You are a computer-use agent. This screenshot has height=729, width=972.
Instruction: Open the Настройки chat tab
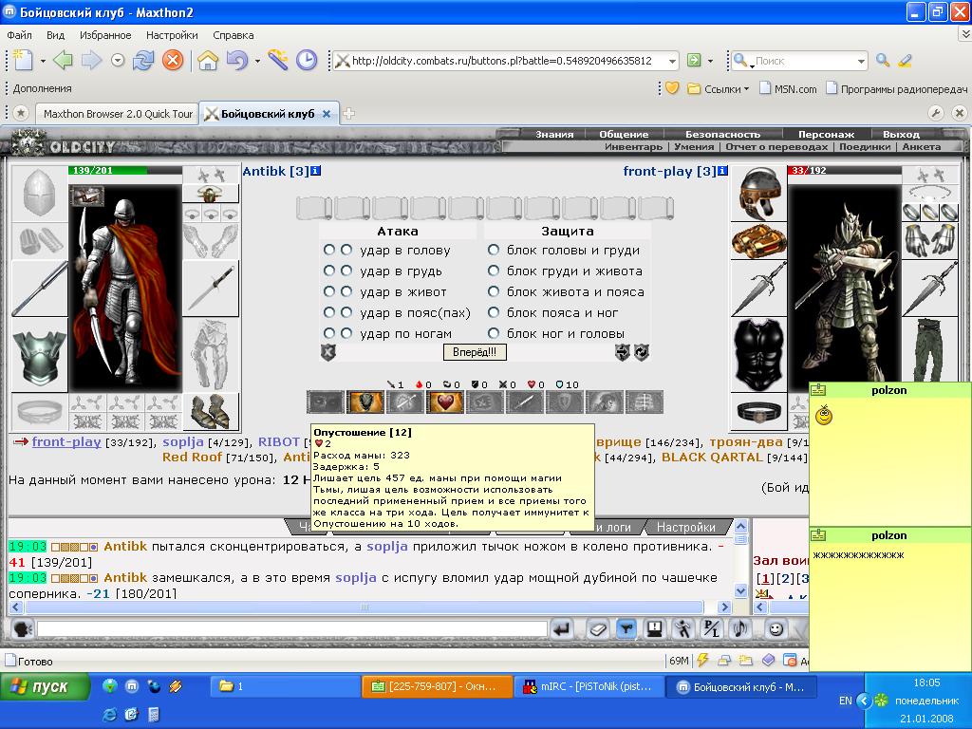click(x=685, y=527)
